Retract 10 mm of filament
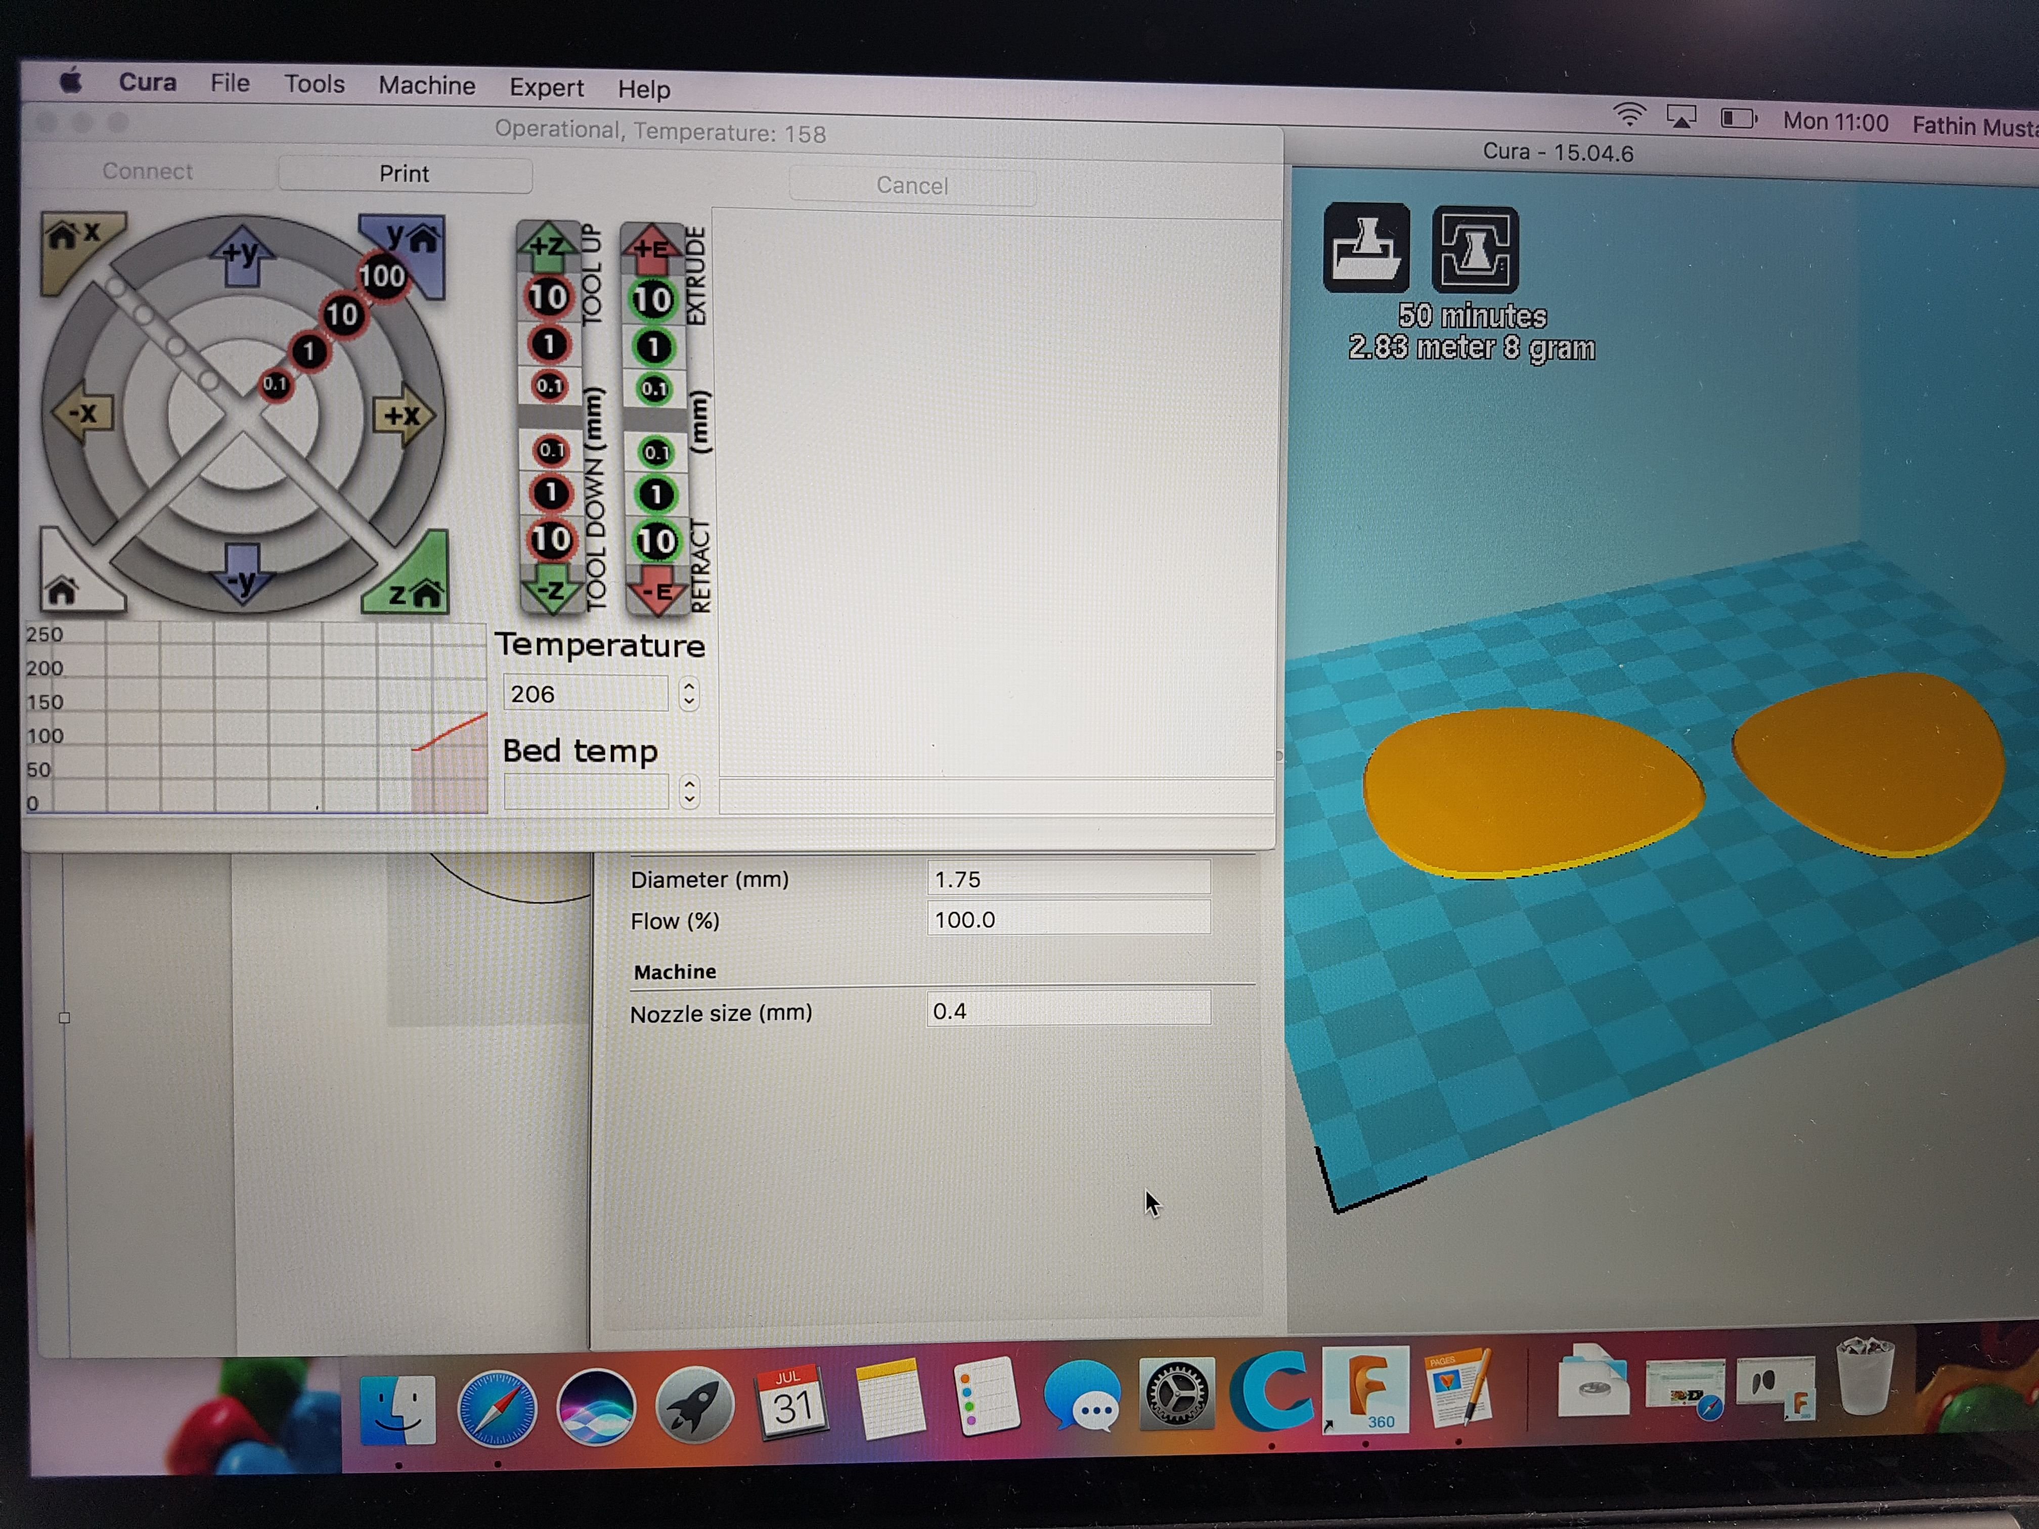 point(656,541)
